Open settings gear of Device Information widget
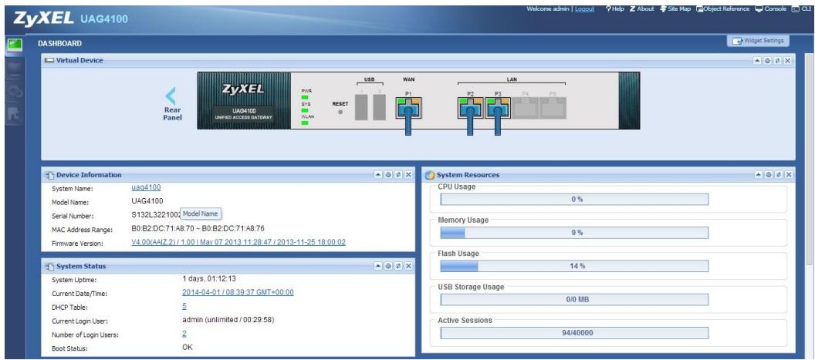This screenshot has height=360, width=815. [388, 175]
